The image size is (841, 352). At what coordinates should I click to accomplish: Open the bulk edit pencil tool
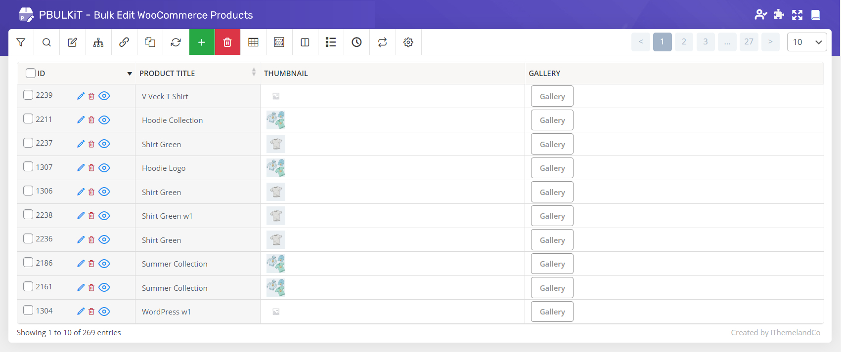point(72,42)
